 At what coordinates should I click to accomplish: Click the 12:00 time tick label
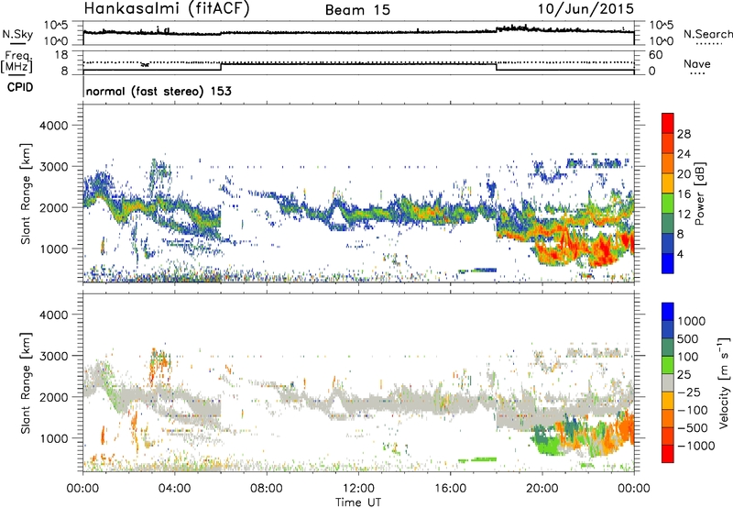(358, 489)
